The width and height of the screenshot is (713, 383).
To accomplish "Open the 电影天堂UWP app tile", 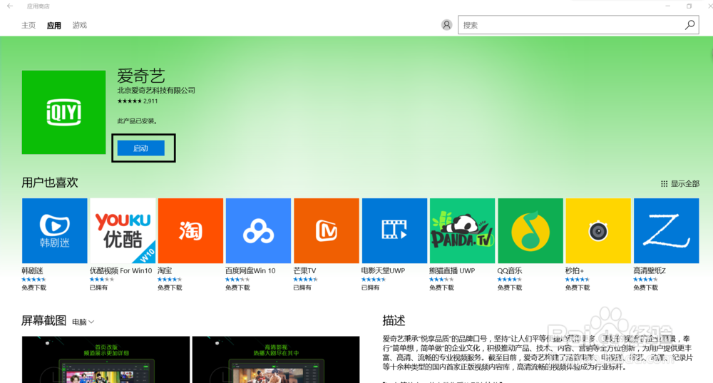I will [x=395, y=230].
